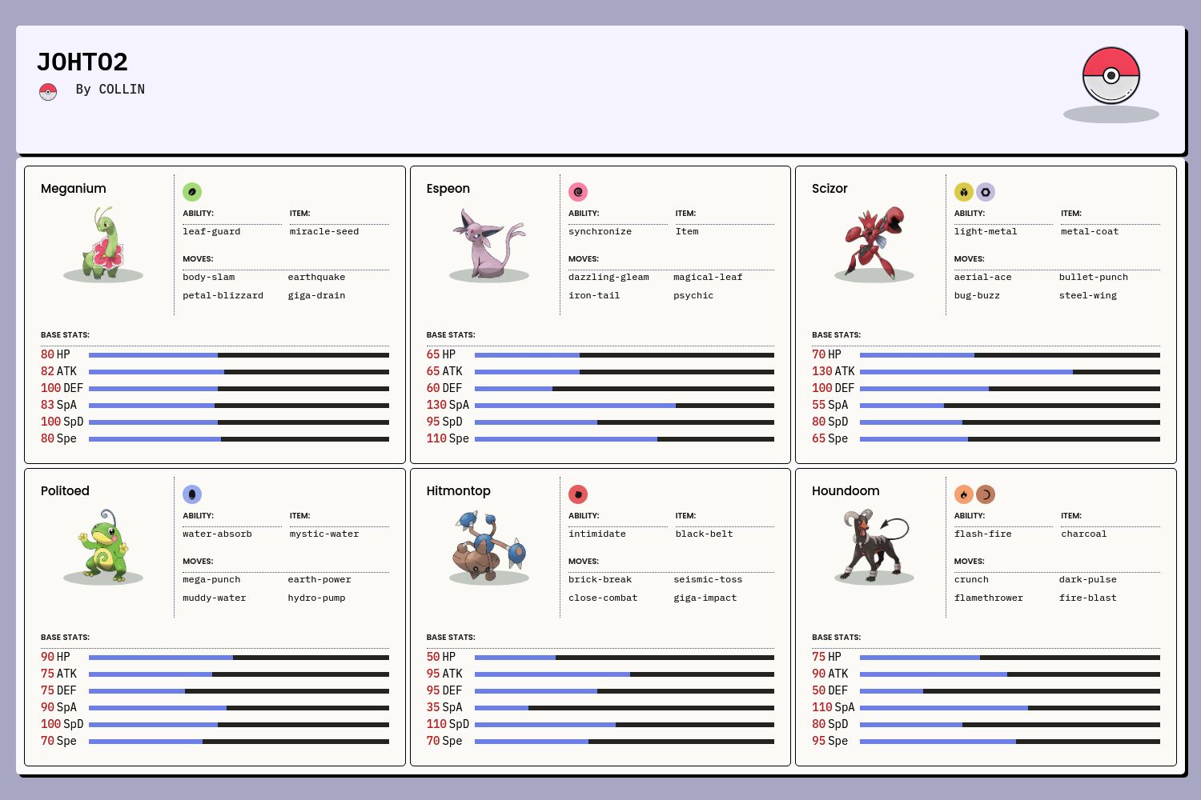The image size is (1201, 800).
Task: Select Scizor's bug type icon
Action: (964, 192)
